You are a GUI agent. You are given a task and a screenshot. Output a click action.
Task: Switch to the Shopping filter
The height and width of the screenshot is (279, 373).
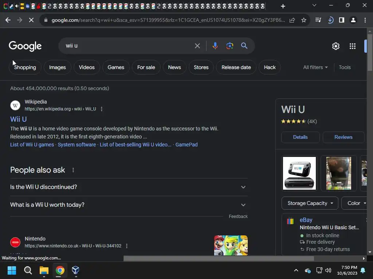pyautogui.click(x=25, y=67)
